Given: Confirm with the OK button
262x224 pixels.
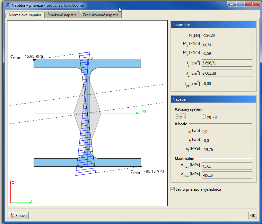Looking at the screenshot, I should tap(252, 215).
